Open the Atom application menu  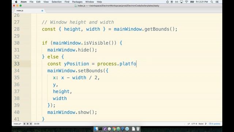(23, 2)
